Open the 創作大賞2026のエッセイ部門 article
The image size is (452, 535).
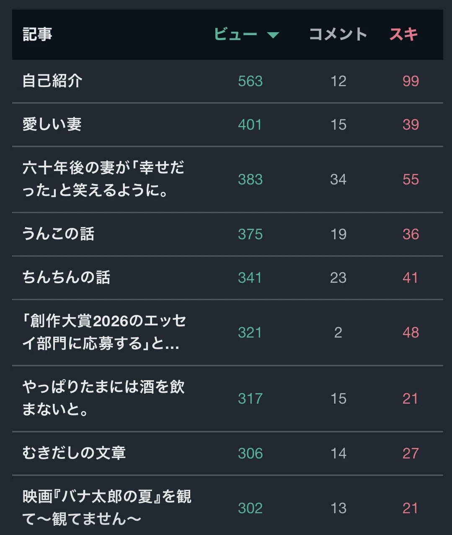pyautogui.click(x=104, y=332)
